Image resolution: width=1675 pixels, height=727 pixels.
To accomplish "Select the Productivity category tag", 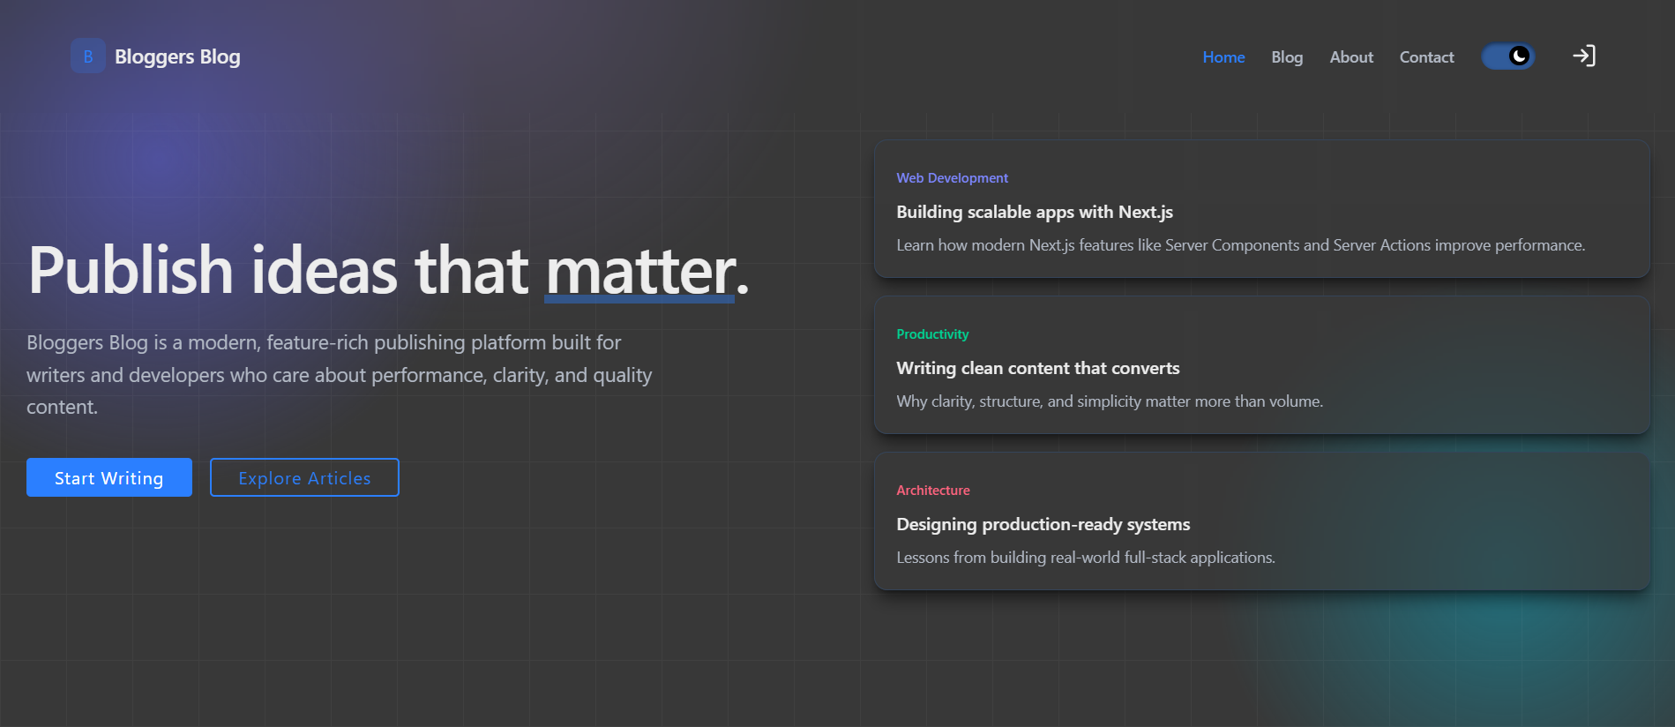I will (932, 334).
